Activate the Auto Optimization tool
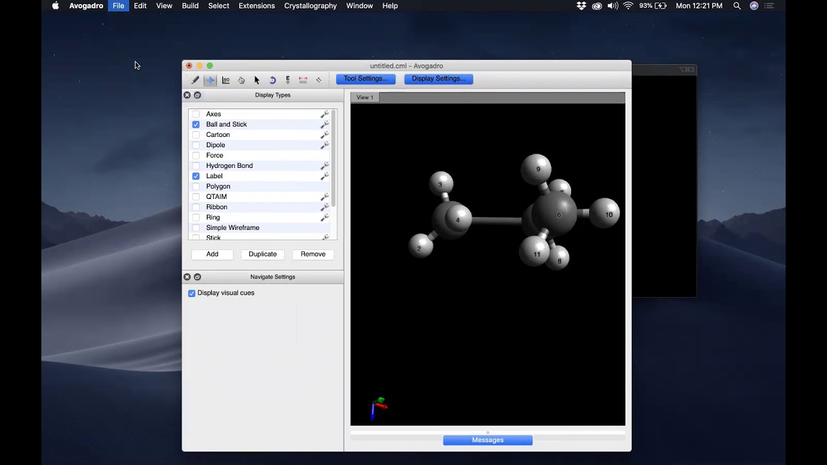Image resolution: width=827 pixels, height=465 pixels. [x=288, y=80]
